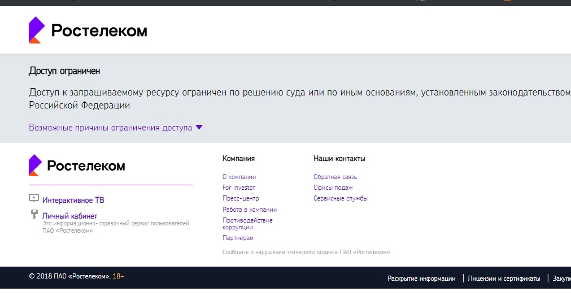Open Противодействие коррупции link
Viewport: 571px width, 296px height.
247,224
